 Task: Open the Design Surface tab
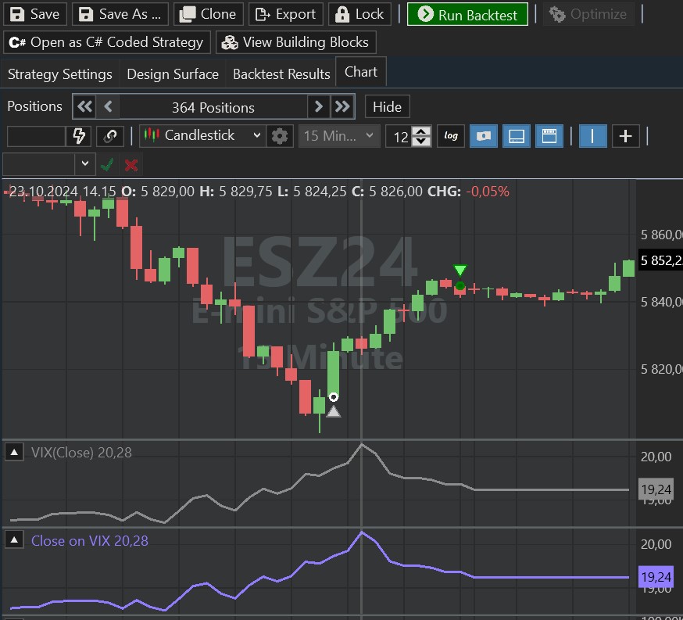pyautogui.click(x=173, y=74)
